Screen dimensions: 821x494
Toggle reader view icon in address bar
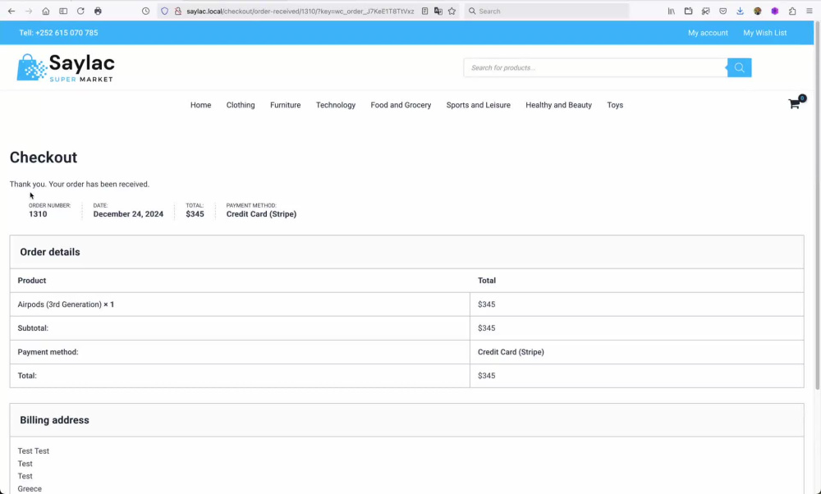coord(424,11)
